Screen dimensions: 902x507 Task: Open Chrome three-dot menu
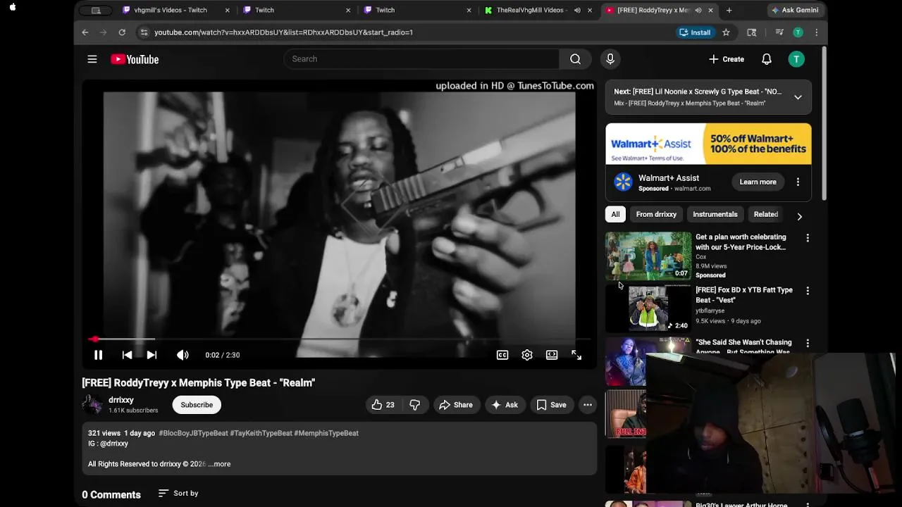pyautogui.click(x=816, y=32)
